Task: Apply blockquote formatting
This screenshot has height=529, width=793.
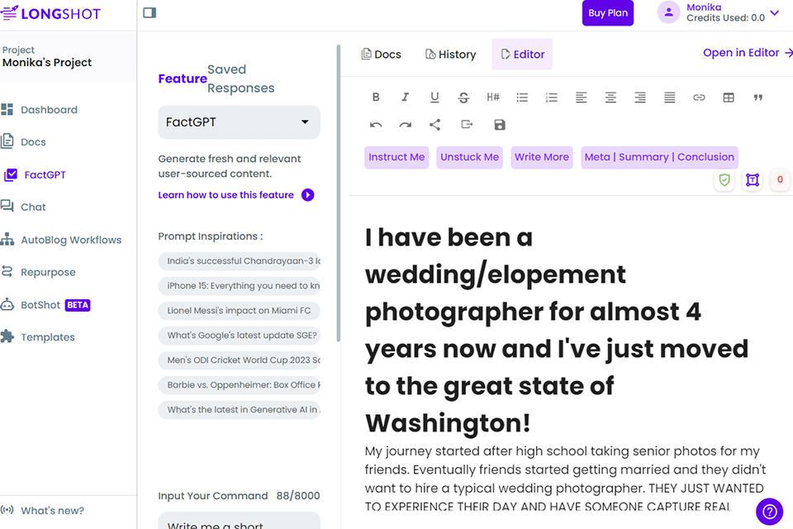Action: click(x=758, y=98)
